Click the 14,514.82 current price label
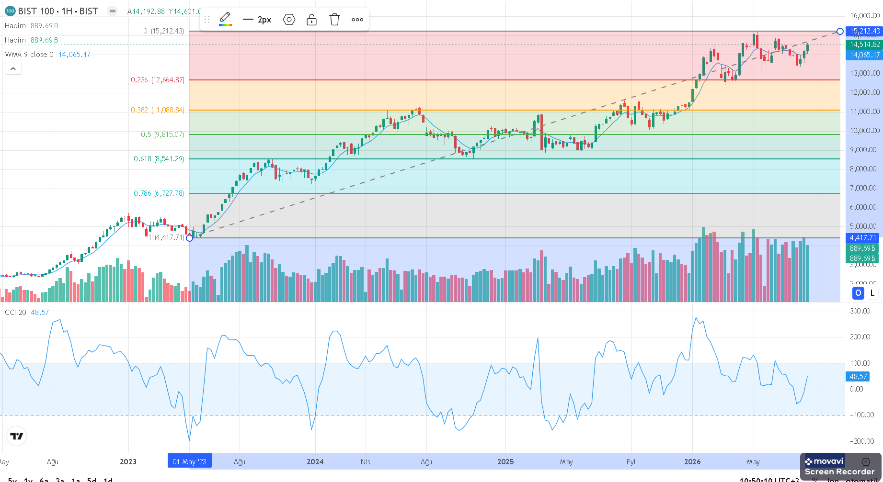 click(864, 45)
